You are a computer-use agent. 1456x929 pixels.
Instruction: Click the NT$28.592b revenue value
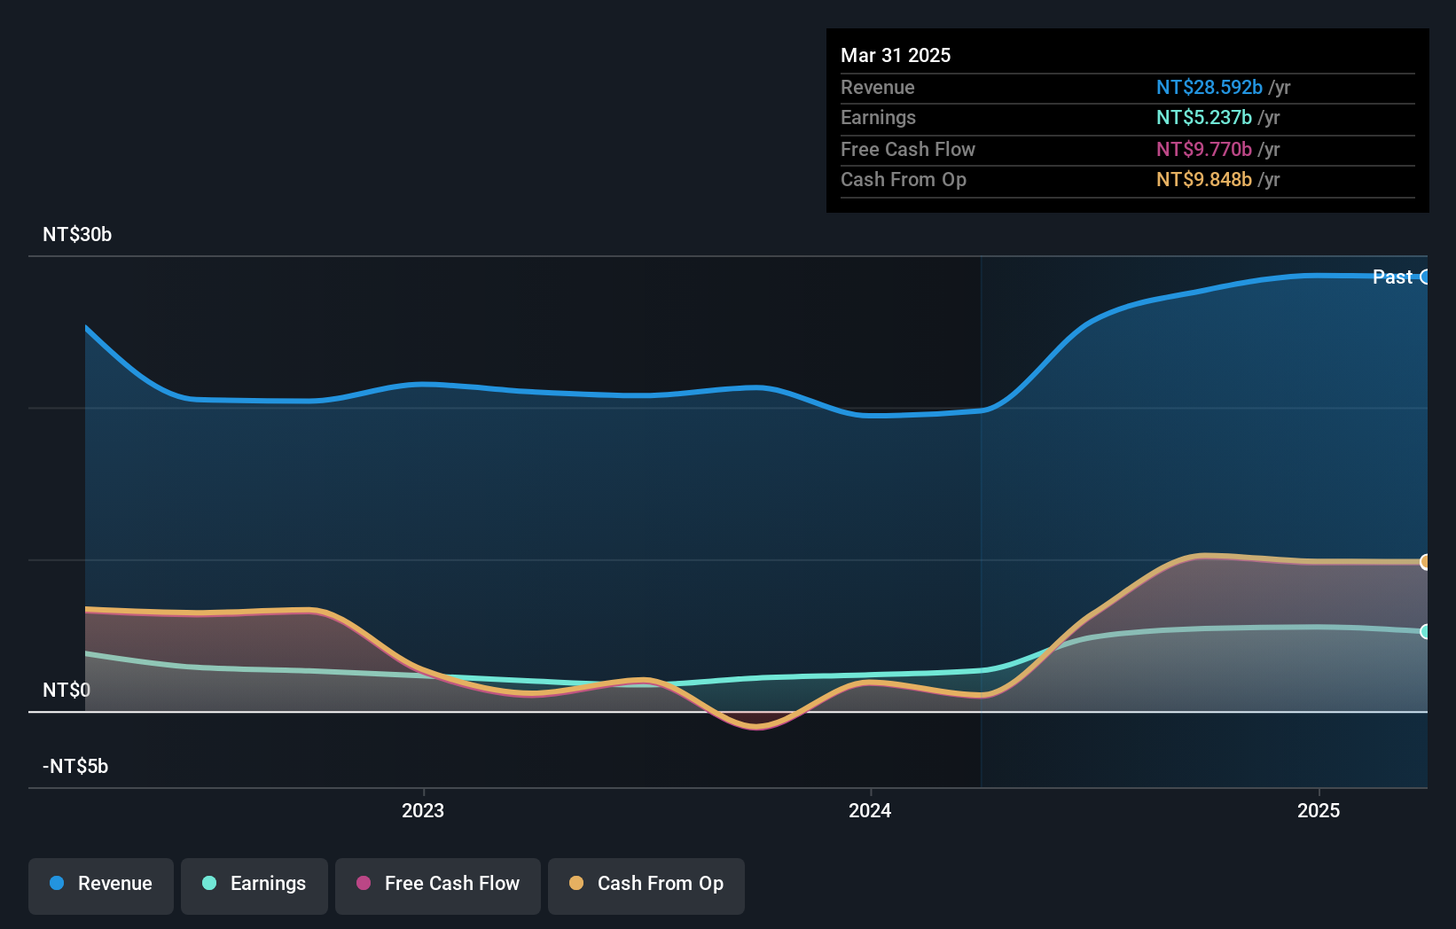tap(1209, 87)
